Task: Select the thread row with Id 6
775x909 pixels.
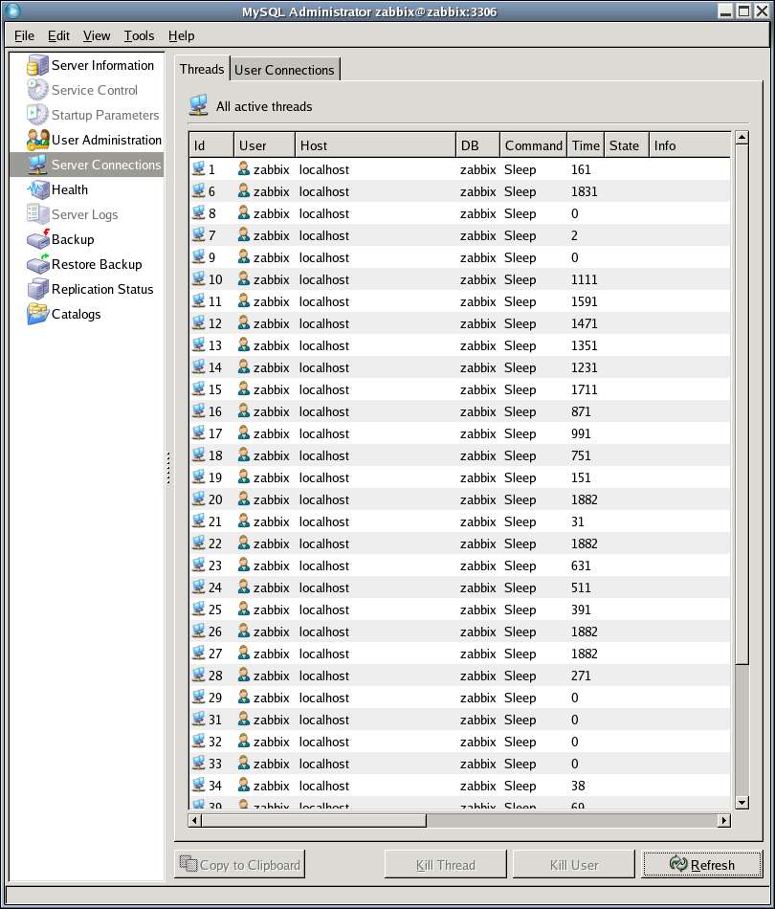Action: [383, 191]
